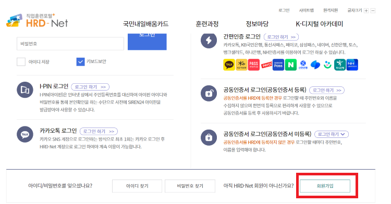The width and height of the screenshot is (391, 204).
Task: Click the 공동인증서 등록 unlocked lock icon
Action: click(x=209, y=93)
